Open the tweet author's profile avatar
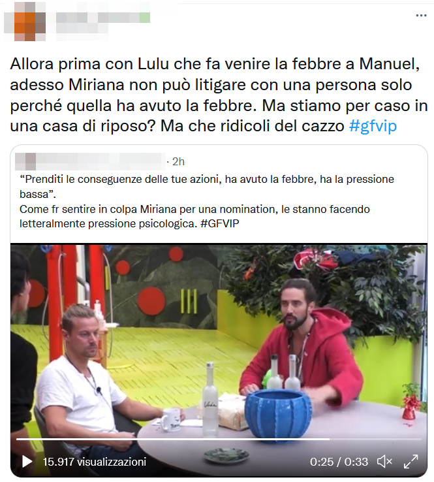 coord(25,22)
